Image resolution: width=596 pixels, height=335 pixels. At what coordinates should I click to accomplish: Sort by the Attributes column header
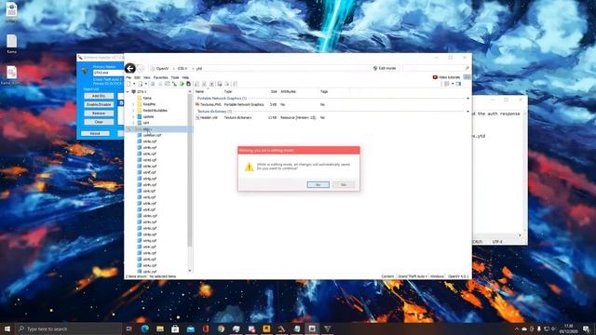(299, 92)
